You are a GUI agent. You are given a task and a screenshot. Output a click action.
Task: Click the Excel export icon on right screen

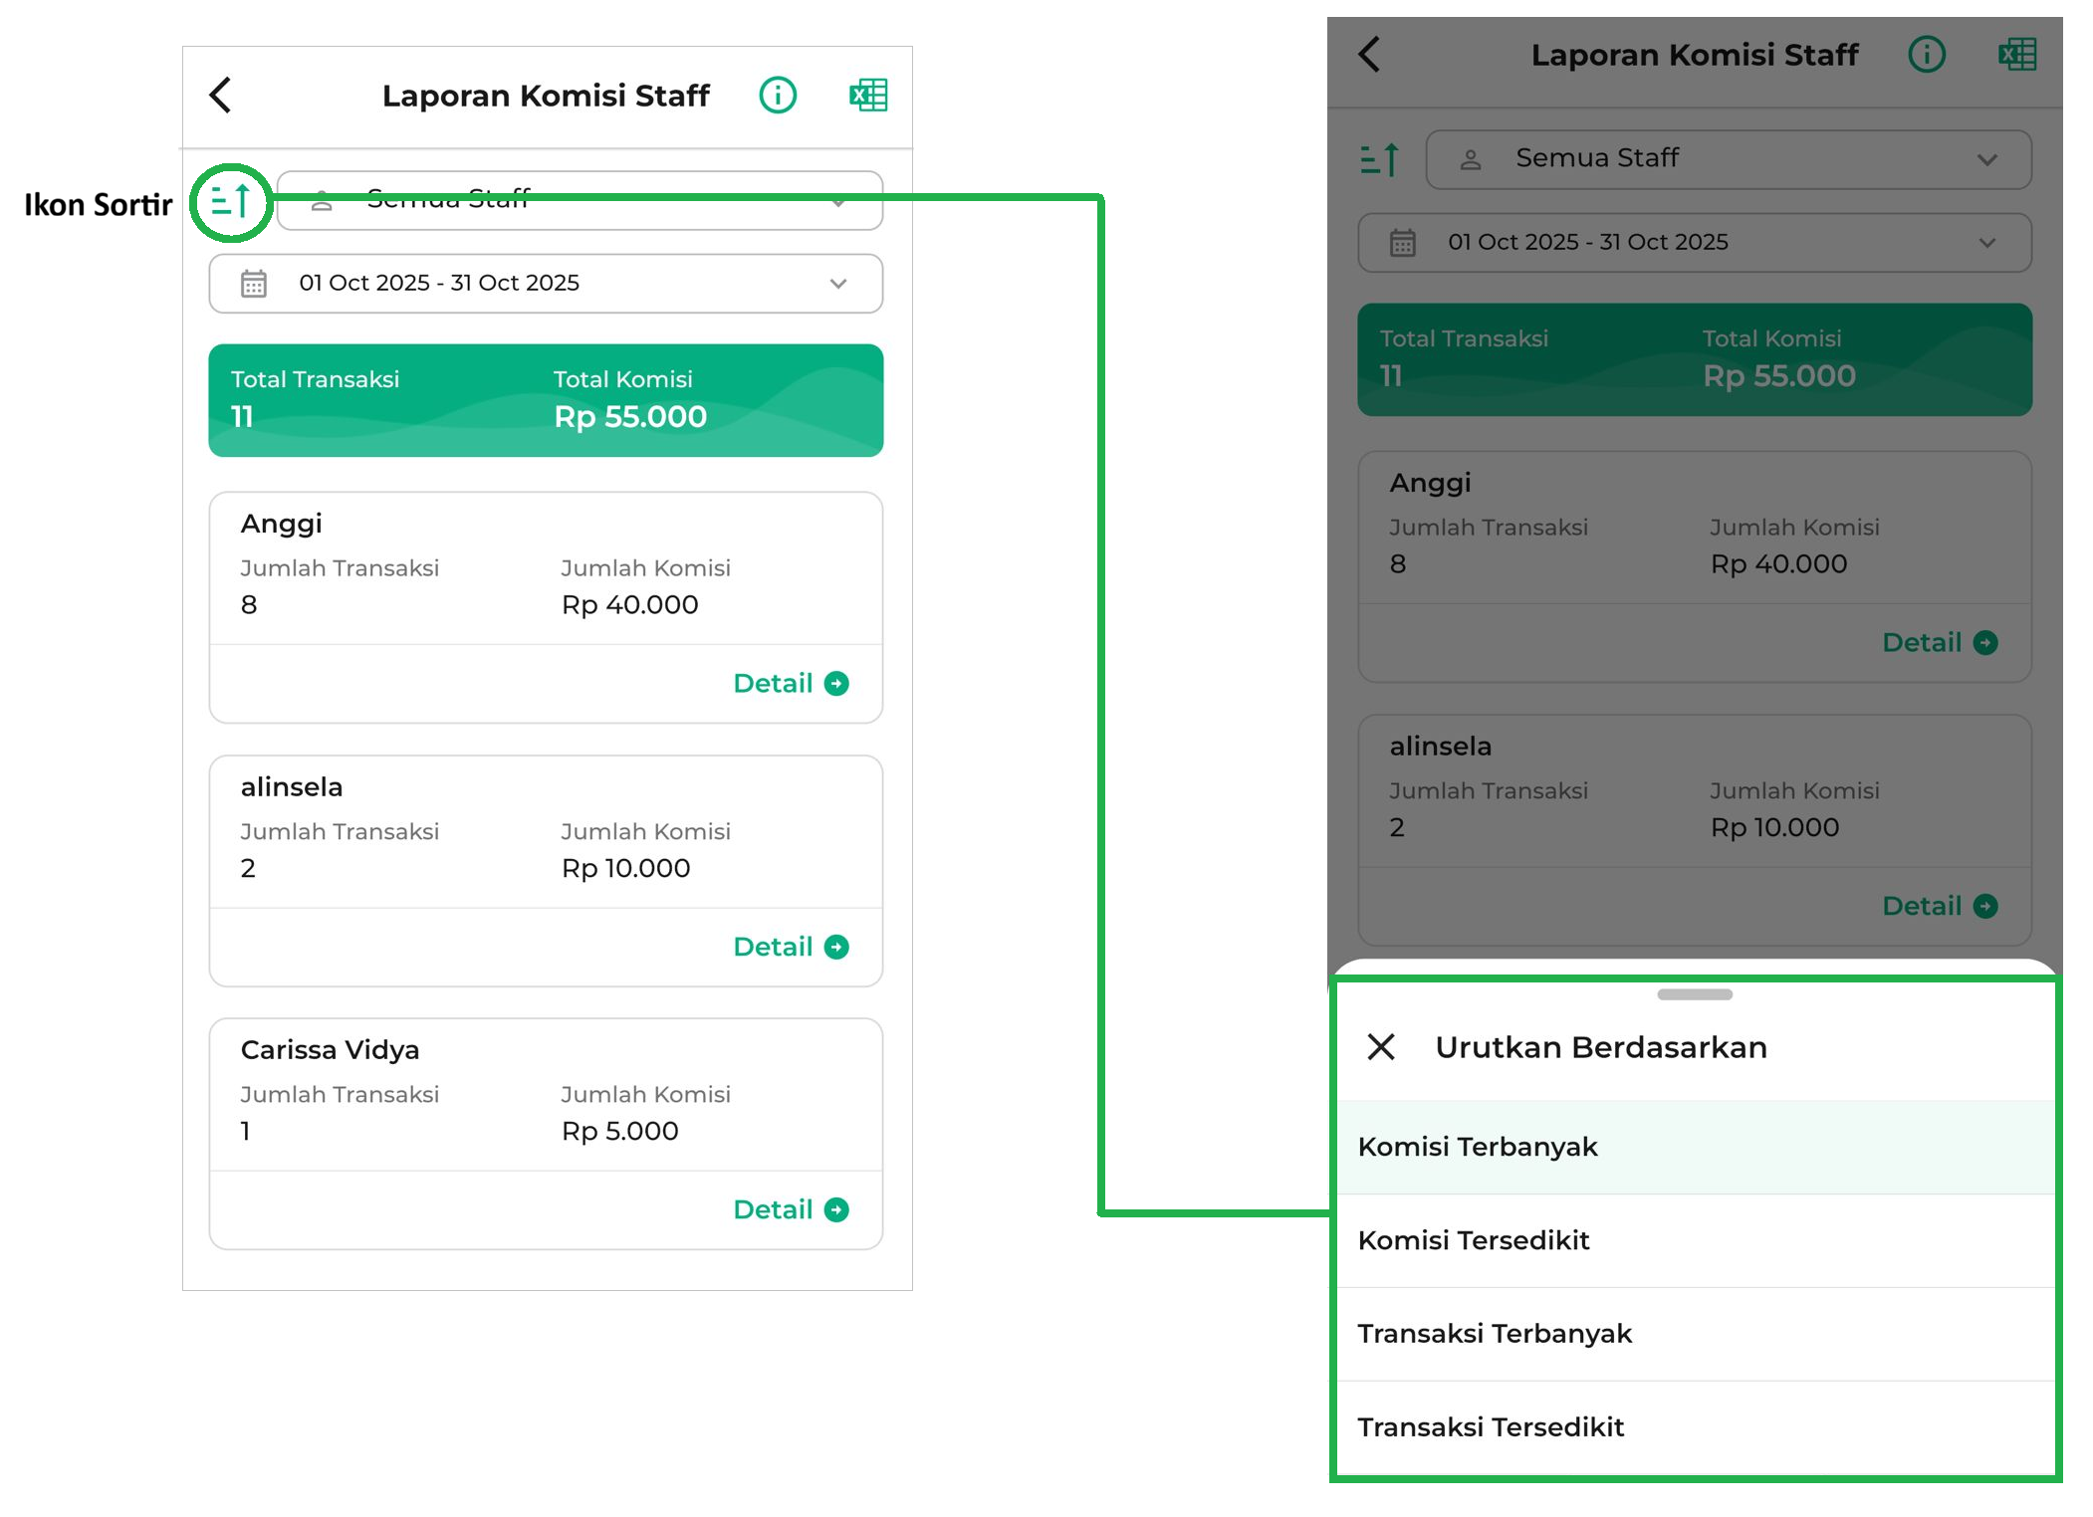tap(2016, 55)
